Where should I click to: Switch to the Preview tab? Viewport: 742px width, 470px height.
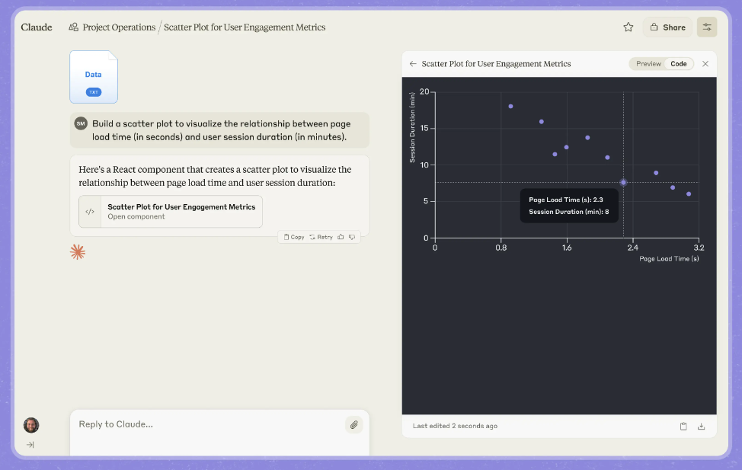click(648, 64)
